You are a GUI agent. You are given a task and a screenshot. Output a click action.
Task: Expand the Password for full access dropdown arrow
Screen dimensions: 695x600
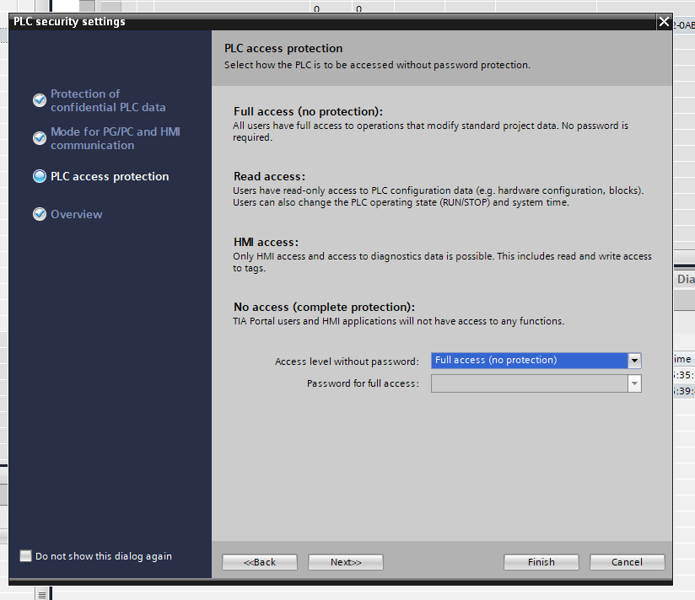point(634,384)
